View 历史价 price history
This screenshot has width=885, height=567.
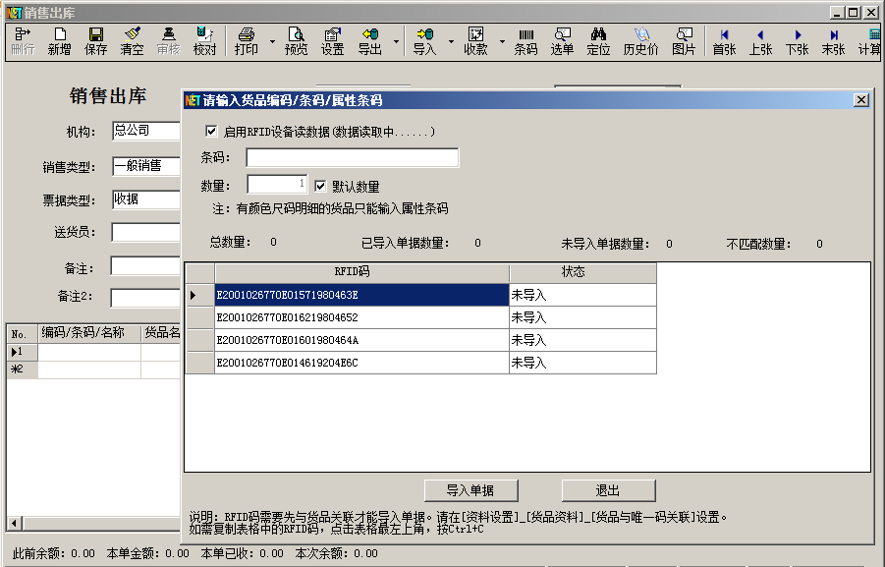[640, 41]
